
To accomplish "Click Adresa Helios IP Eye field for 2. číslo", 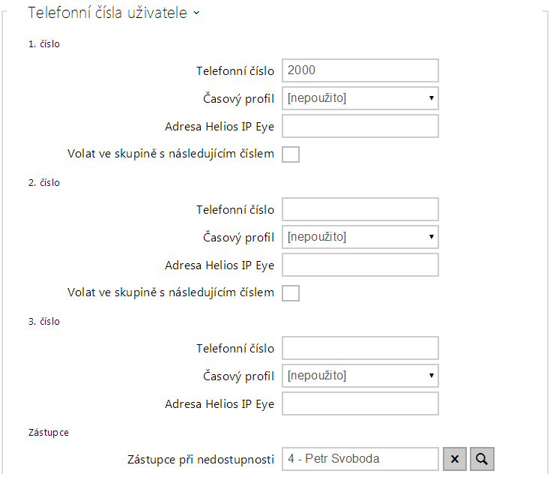I will (x=360, y=265).
